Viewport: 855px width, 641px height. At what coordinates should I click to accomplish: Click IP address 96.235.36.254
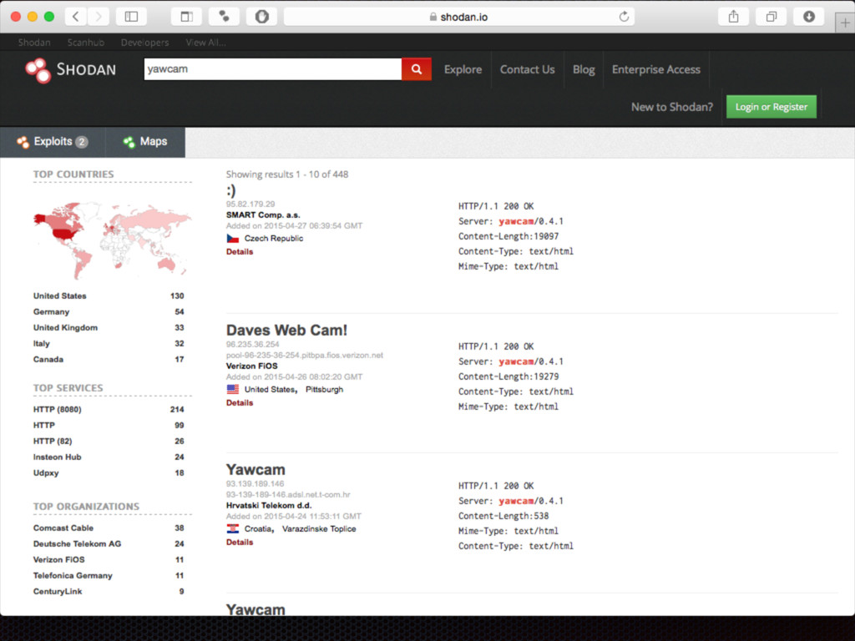[x=252, y=345]
